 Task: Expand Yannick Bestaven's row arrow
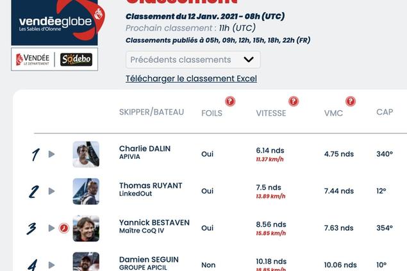[51, 228]
